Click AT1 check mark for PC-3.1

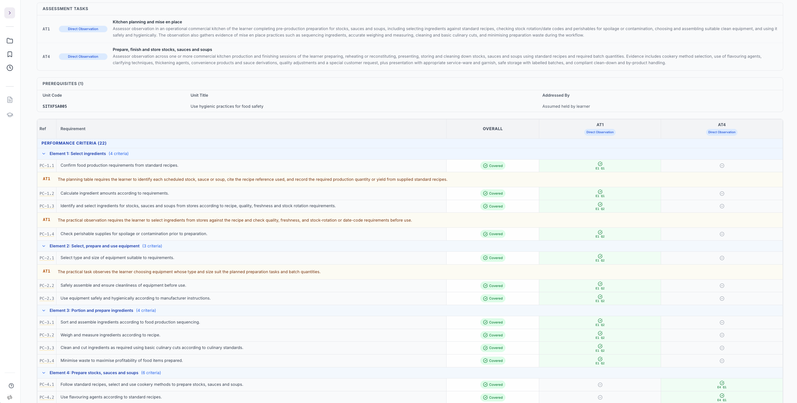600,321
